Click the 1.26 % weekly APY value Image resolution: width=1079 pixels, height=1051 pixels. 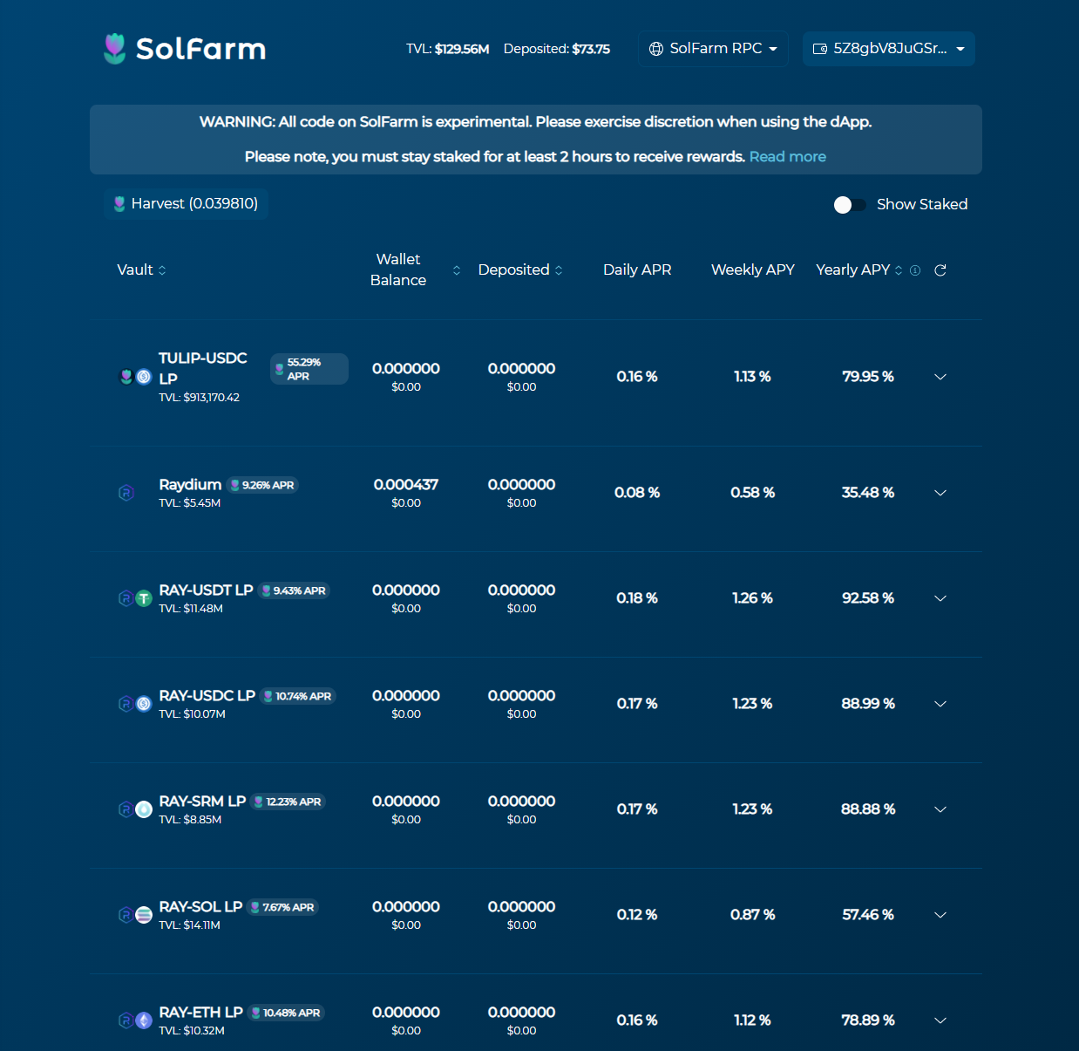point(752,598)
